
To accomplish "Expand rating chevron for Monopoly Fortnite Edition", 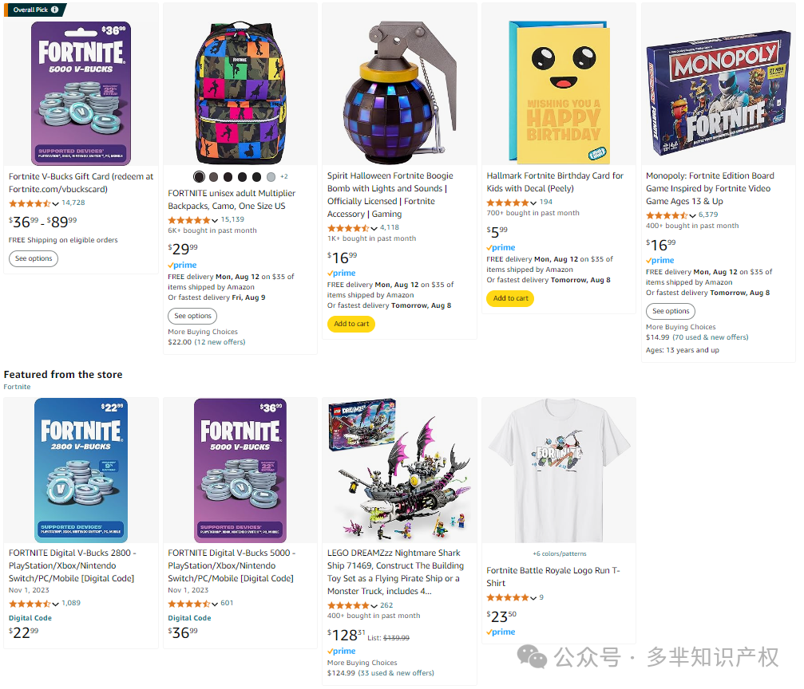I will (x=692, y=215).
